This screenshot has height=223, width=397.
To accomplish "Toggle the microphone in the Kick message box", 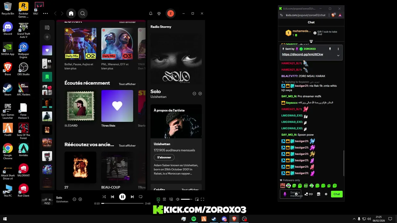I will [x=285, y=194].
